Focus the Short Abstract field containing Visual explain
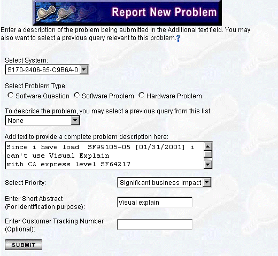The width and height of the screenshot is (278, 256). [x=155, y=202]
